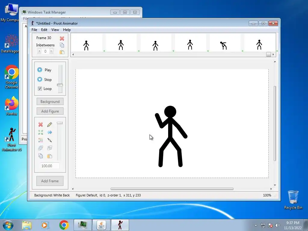Increase Inbetweens with right arrow
This screenshot has height=231, width=308.
51,51
